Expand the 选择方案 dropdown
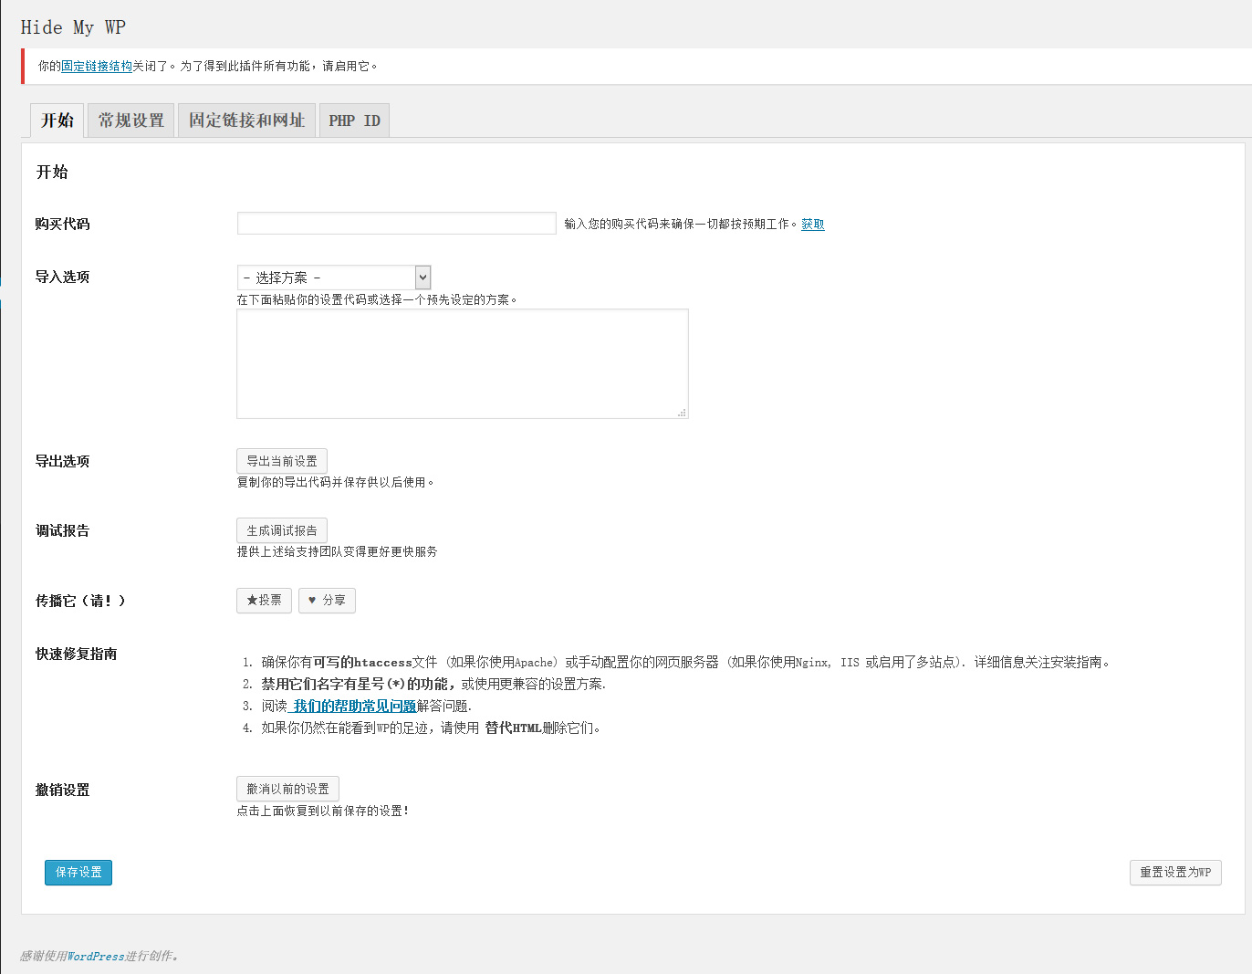This screenshot has width=1252, height=974. (334, 278)
